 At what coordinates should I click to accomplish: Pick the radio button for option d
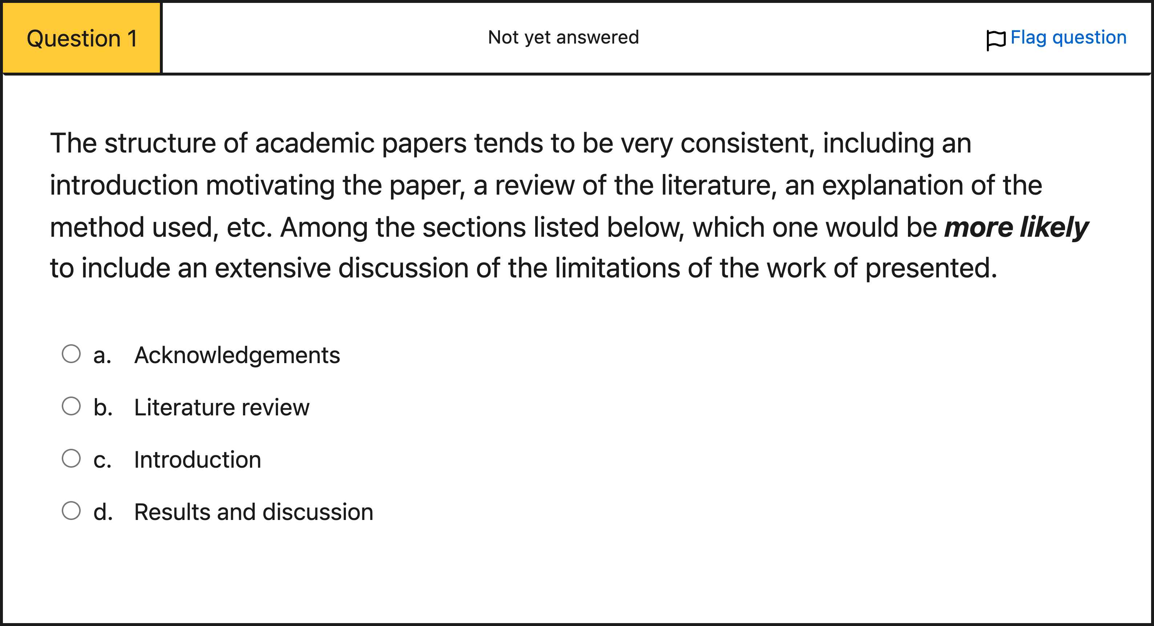coord(71,511)
